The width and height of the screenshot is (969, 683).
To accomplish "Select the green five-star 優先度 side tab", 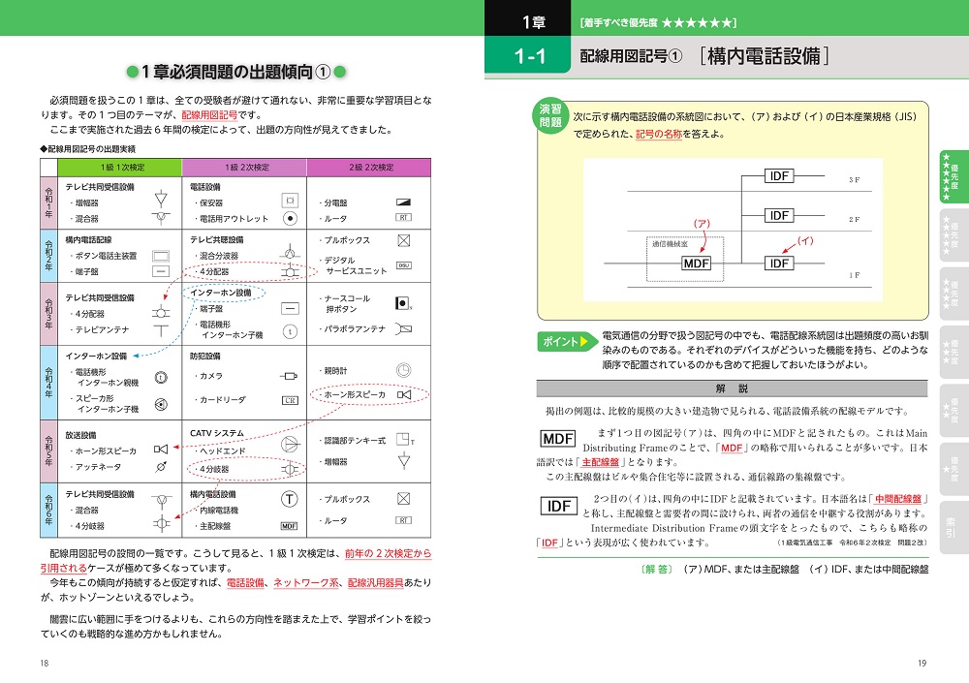I will 954,176.
